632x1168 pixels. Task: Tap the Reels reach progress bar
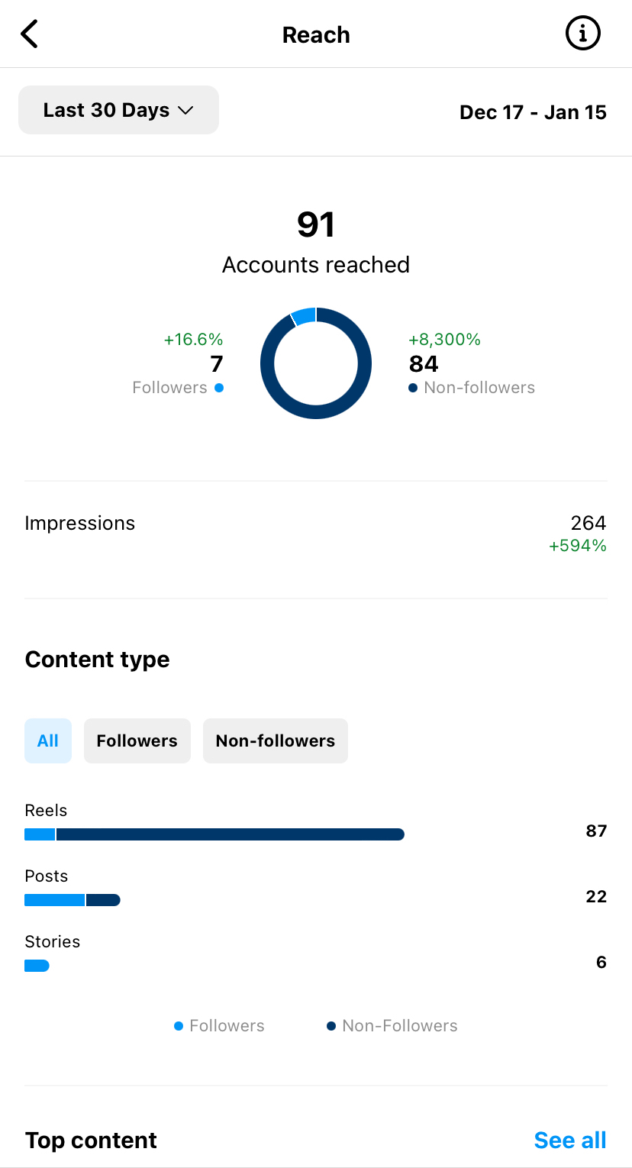point(214,834)
